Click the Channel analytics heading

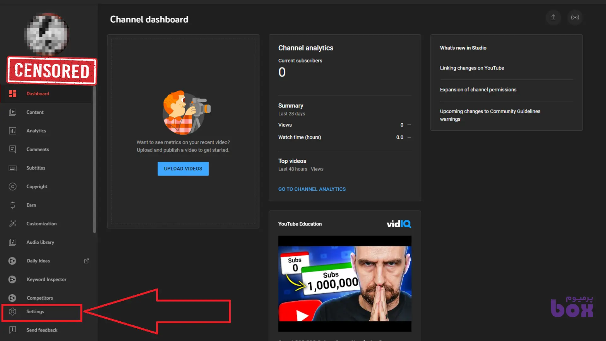[306, 48]
